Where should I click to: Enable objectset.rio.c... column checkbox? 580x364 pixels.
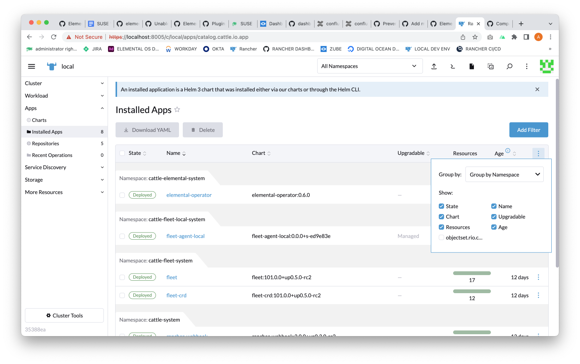pyautogui.click(x=441, y=237)
